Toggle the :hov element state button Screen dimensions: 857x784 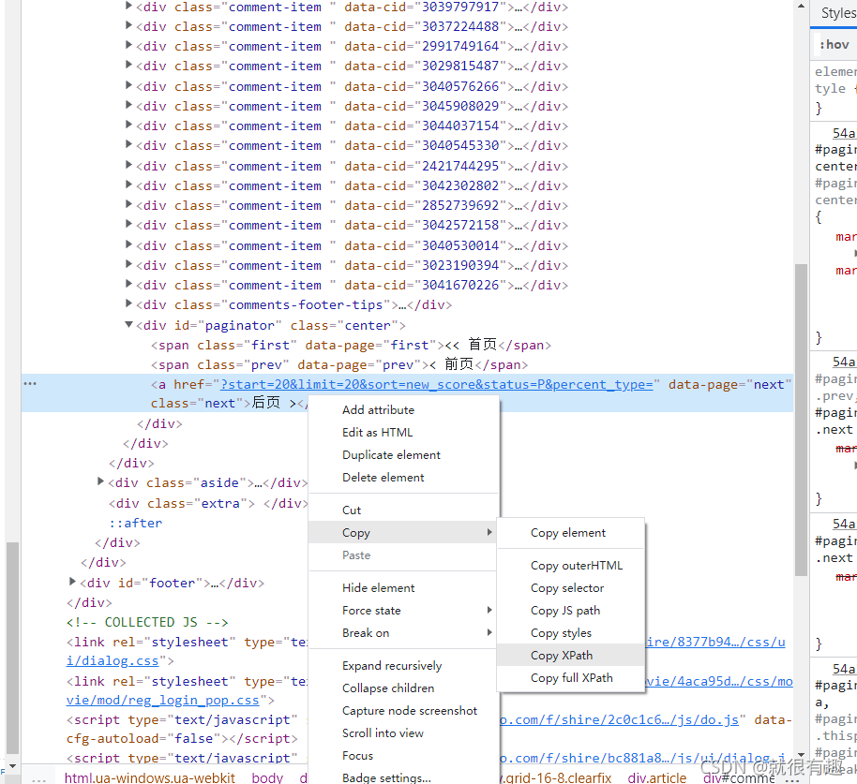coord(834,44)
